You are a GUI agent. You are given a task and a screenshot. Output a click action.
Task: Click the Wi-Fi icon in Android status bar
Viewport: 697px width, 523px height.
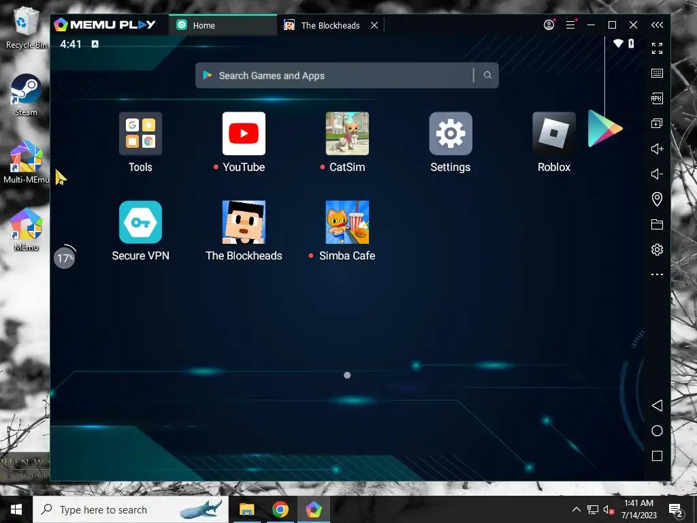[618, 43]
